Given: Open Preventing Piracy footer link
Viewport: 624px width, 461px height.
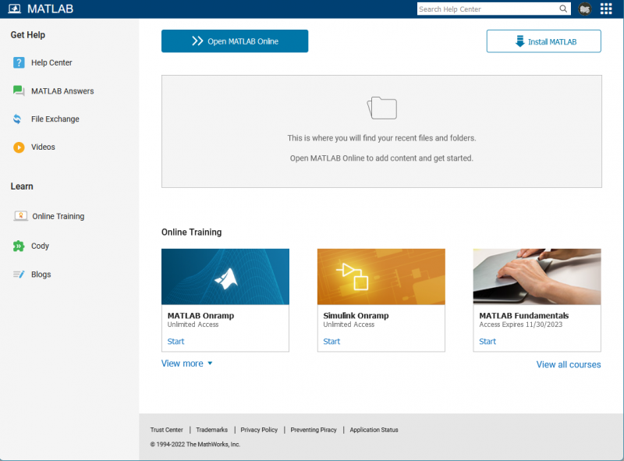Looking at the screenshot, I should pos(314,430).
